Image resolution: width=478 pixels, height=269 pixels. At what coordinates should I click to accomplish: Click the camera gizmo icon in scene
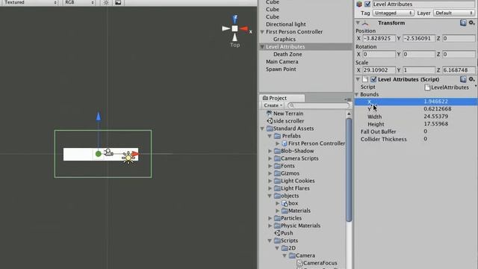click(x=108, y=152)
